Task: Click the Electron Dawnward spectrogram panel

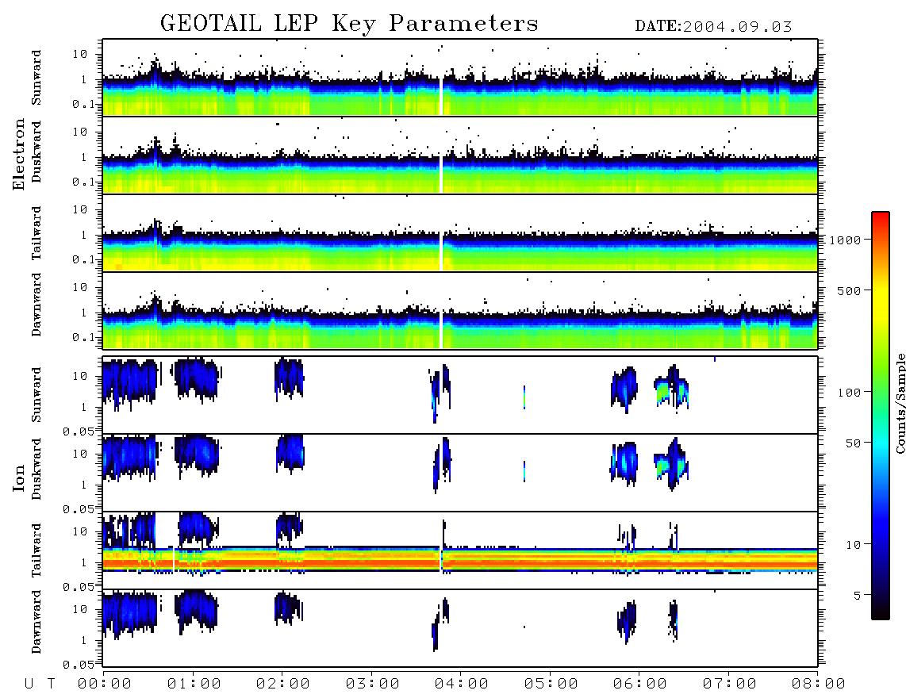Action: click(x=460, y=311)
